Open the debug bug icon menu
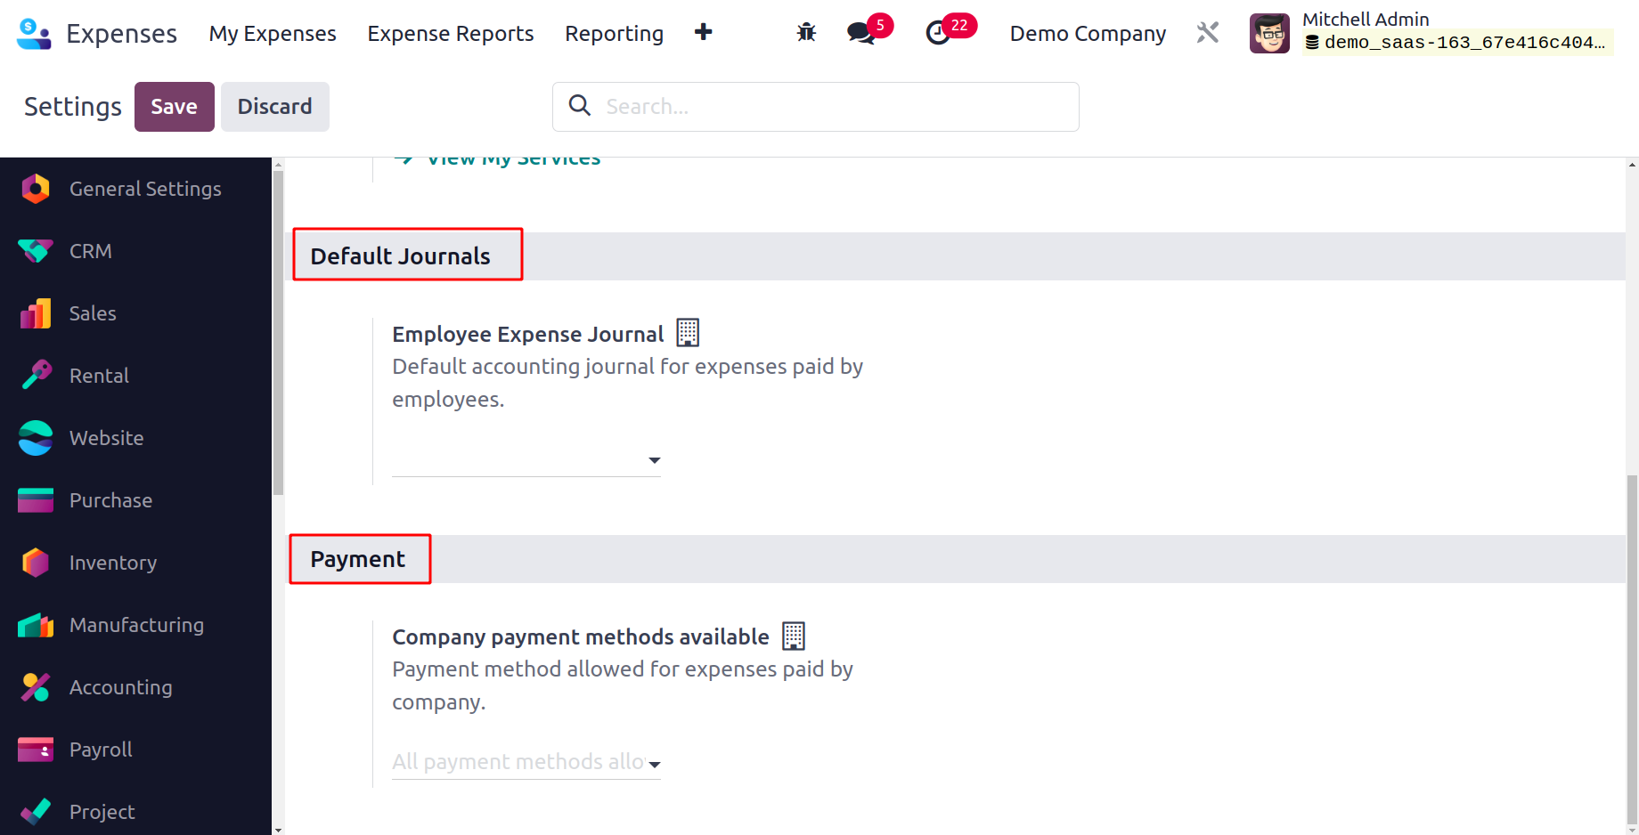The width and height of the screenshot is (1639, 835). click(x=806, y=33)
